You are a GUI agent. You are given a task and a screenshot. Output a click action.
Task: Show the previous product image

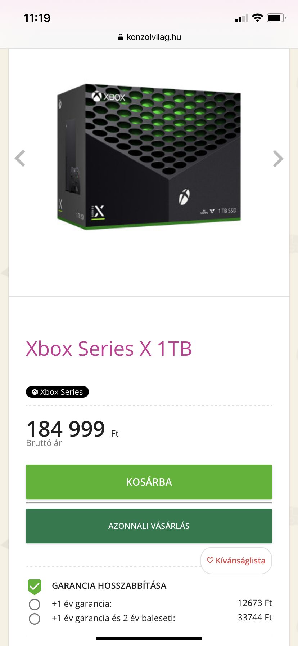(x=20, y=158)
